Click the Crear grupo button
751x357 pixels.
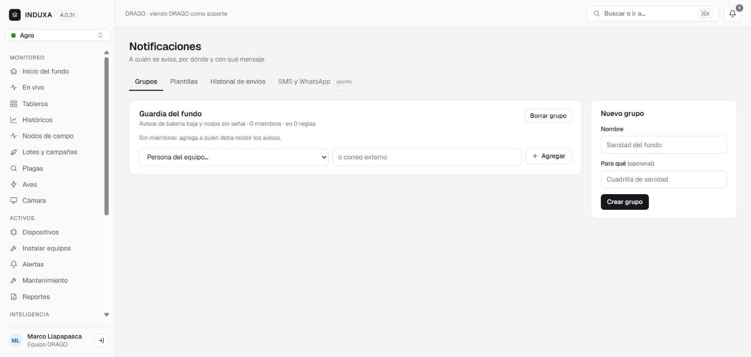[624, 202]
